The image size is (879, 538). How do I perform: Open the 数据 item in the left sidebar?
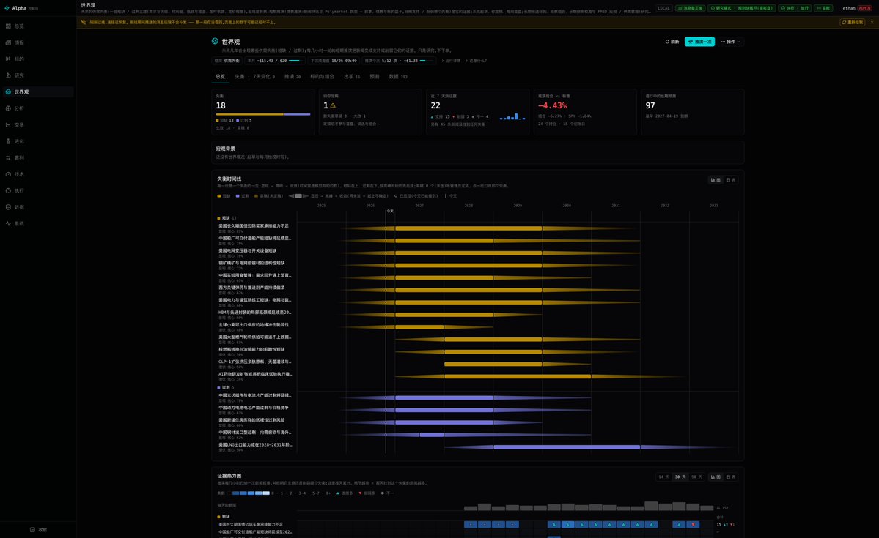pos(37,207)
